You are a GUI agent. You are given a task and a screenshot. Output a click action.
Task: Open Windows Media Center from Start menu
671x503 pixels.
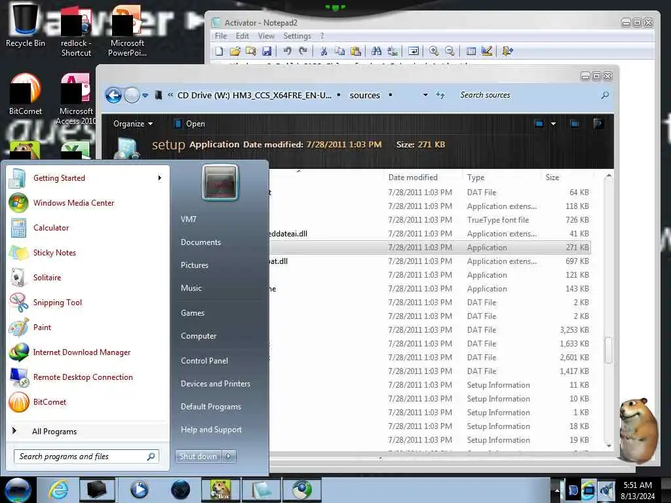(88, 203)
